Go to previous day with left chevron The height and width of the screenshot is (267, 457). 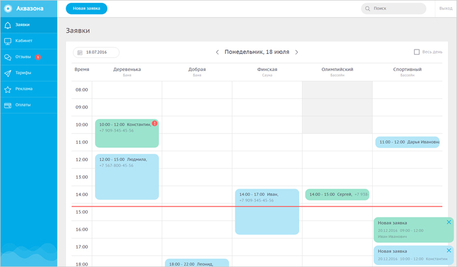click(x=217, y=52)
